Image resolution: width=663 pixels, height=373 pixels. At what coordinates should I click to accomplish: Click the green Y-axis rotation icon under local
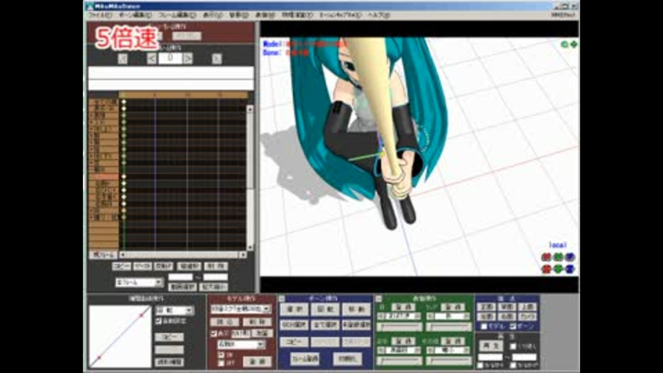558,257
